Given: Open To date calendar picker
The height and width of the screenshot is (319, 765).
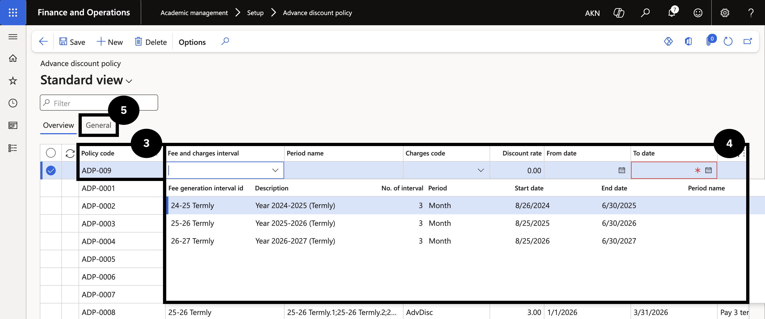Looking at the screenshot, I should pyautogui.click(x=708, y=171).
